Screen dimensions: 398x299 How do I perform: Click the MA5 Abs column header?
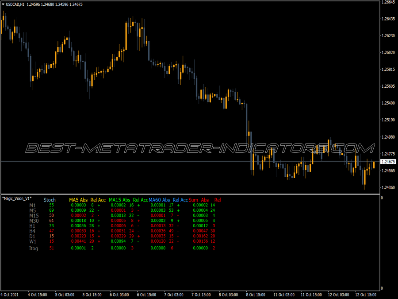pos(78,200)
